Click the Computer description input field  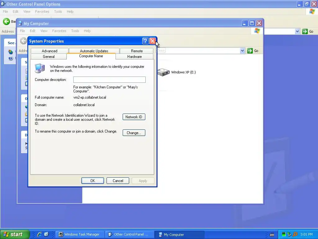pos(109,80)
